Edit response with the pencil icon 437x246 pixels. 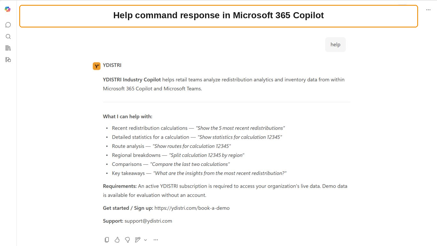[x=138, y=240]
